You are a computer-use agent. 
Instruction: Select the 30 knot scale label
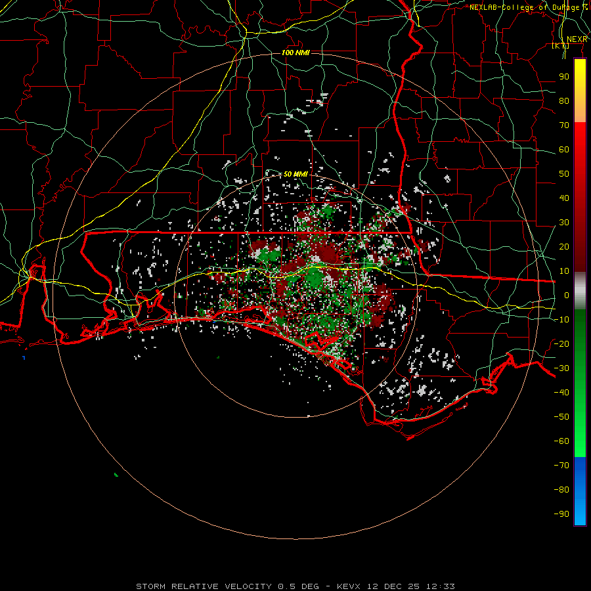point(564,223)
